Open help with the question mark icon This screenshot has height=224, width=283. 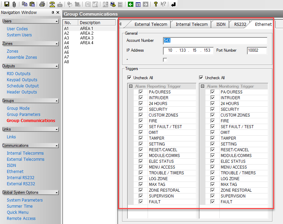point(156,4)
